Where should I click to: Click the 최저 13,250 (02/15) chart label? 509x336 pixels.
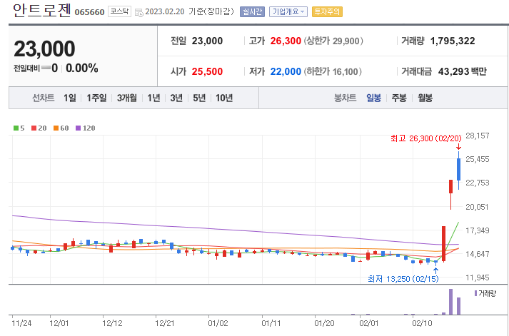click(403, 279)
